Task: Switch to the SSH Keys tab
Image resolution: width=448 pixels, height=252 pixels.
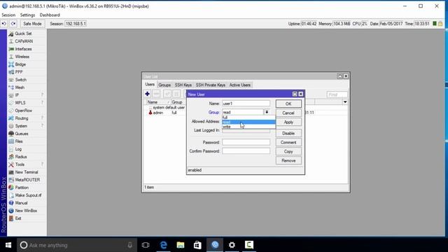Action: [x=183, y=85]
